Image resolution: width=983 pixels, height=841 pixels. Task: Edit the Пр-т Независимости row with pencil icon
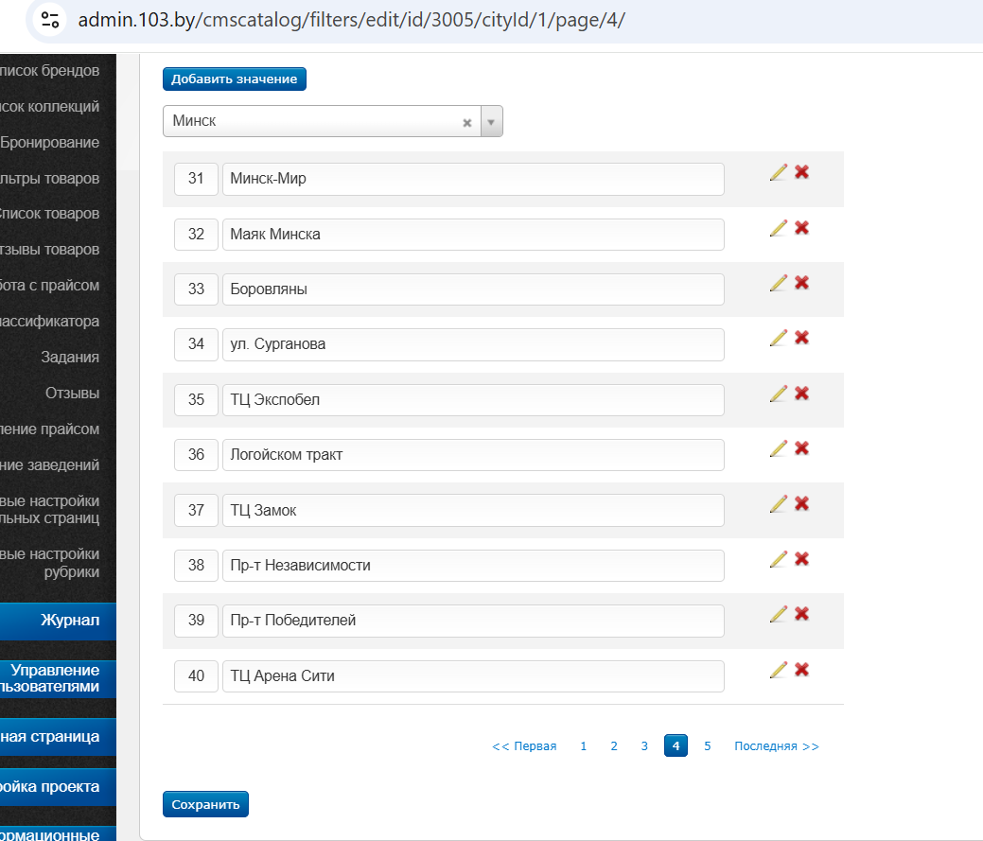[778, 559]
